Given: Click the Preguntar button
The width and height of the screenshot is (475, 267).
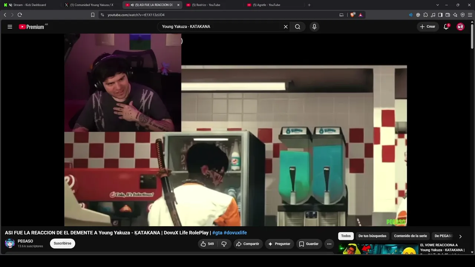Looking at the screenshot, I should [x=279, y=244].
